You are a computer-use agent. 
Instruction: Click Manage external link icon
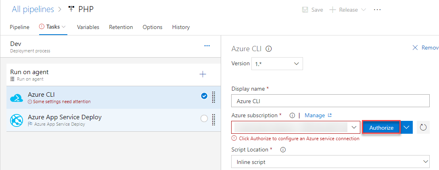[x=330, y=115]
